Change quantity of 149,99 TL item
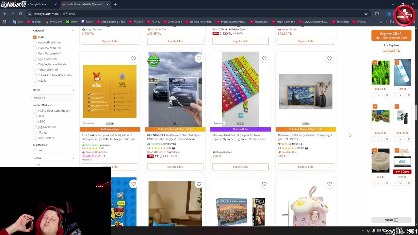 click(x=377, y=139)
